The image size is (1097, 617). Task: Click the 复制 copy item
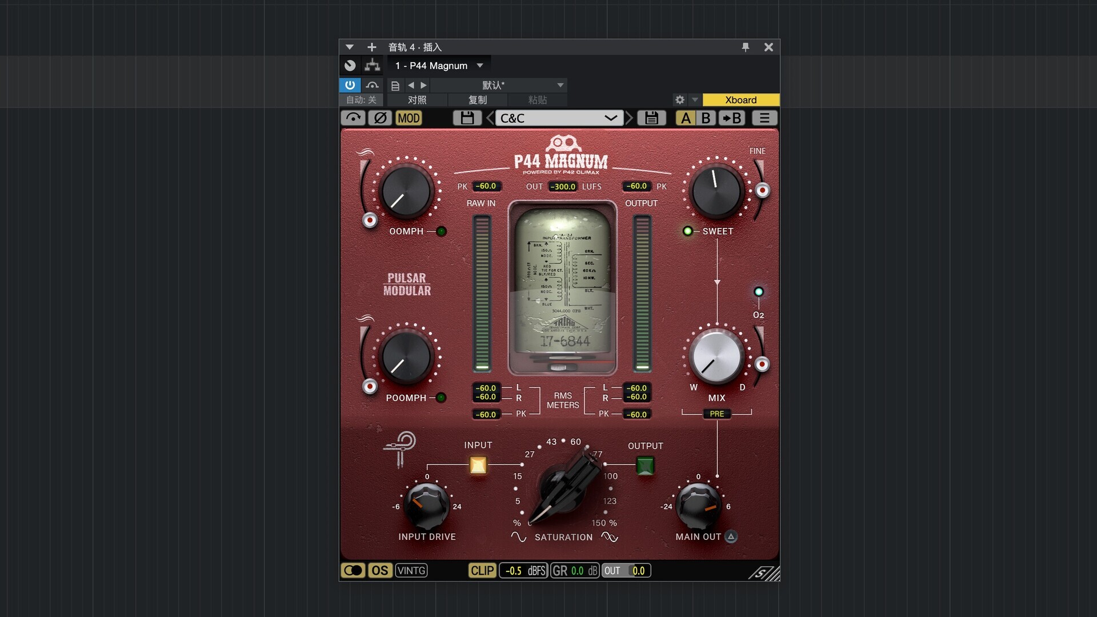pyautogui.click(x=477, y=100)
